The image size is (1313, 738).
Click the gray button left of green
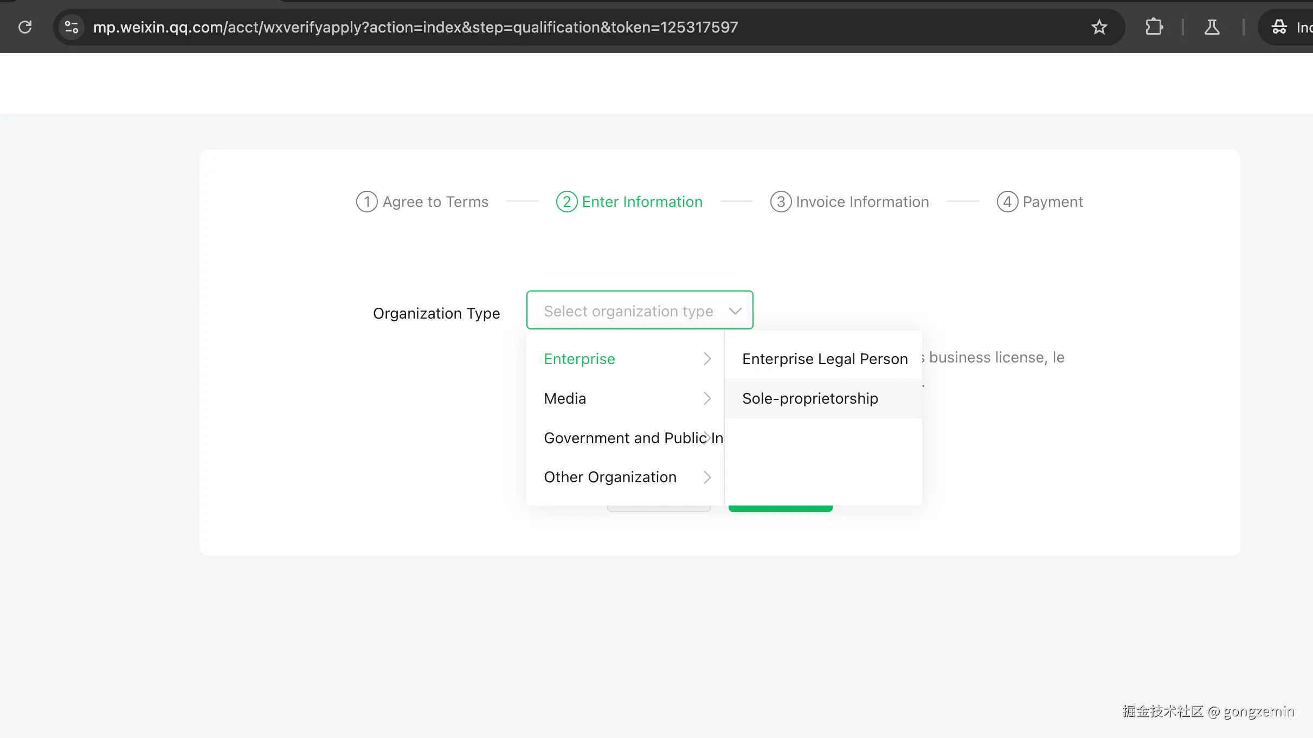coord(659,508)
